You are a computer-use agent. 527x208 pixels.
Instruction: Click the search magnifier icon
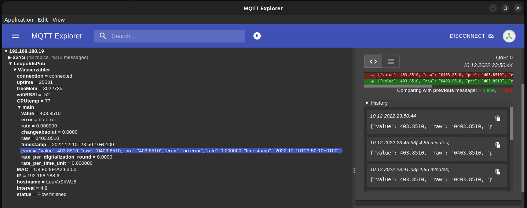coord(103,36)
